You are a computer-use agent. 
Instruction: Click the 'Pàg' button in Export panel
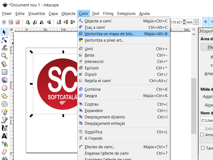click(x=207, y=47)
